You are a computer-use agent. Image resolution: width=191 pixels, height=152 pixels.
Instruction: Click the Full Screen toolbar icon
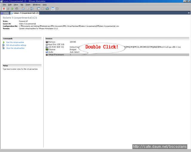47,9
